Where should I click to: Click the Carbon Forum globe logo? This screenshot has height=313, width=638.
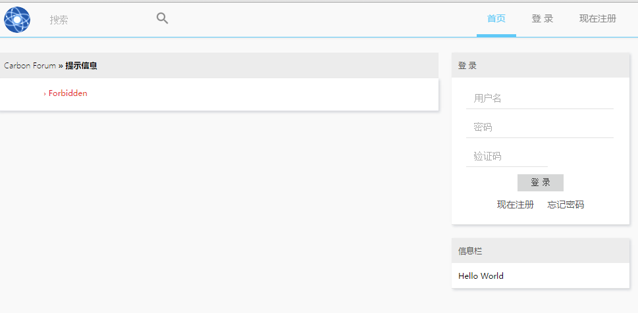click(x=17, y=20)
